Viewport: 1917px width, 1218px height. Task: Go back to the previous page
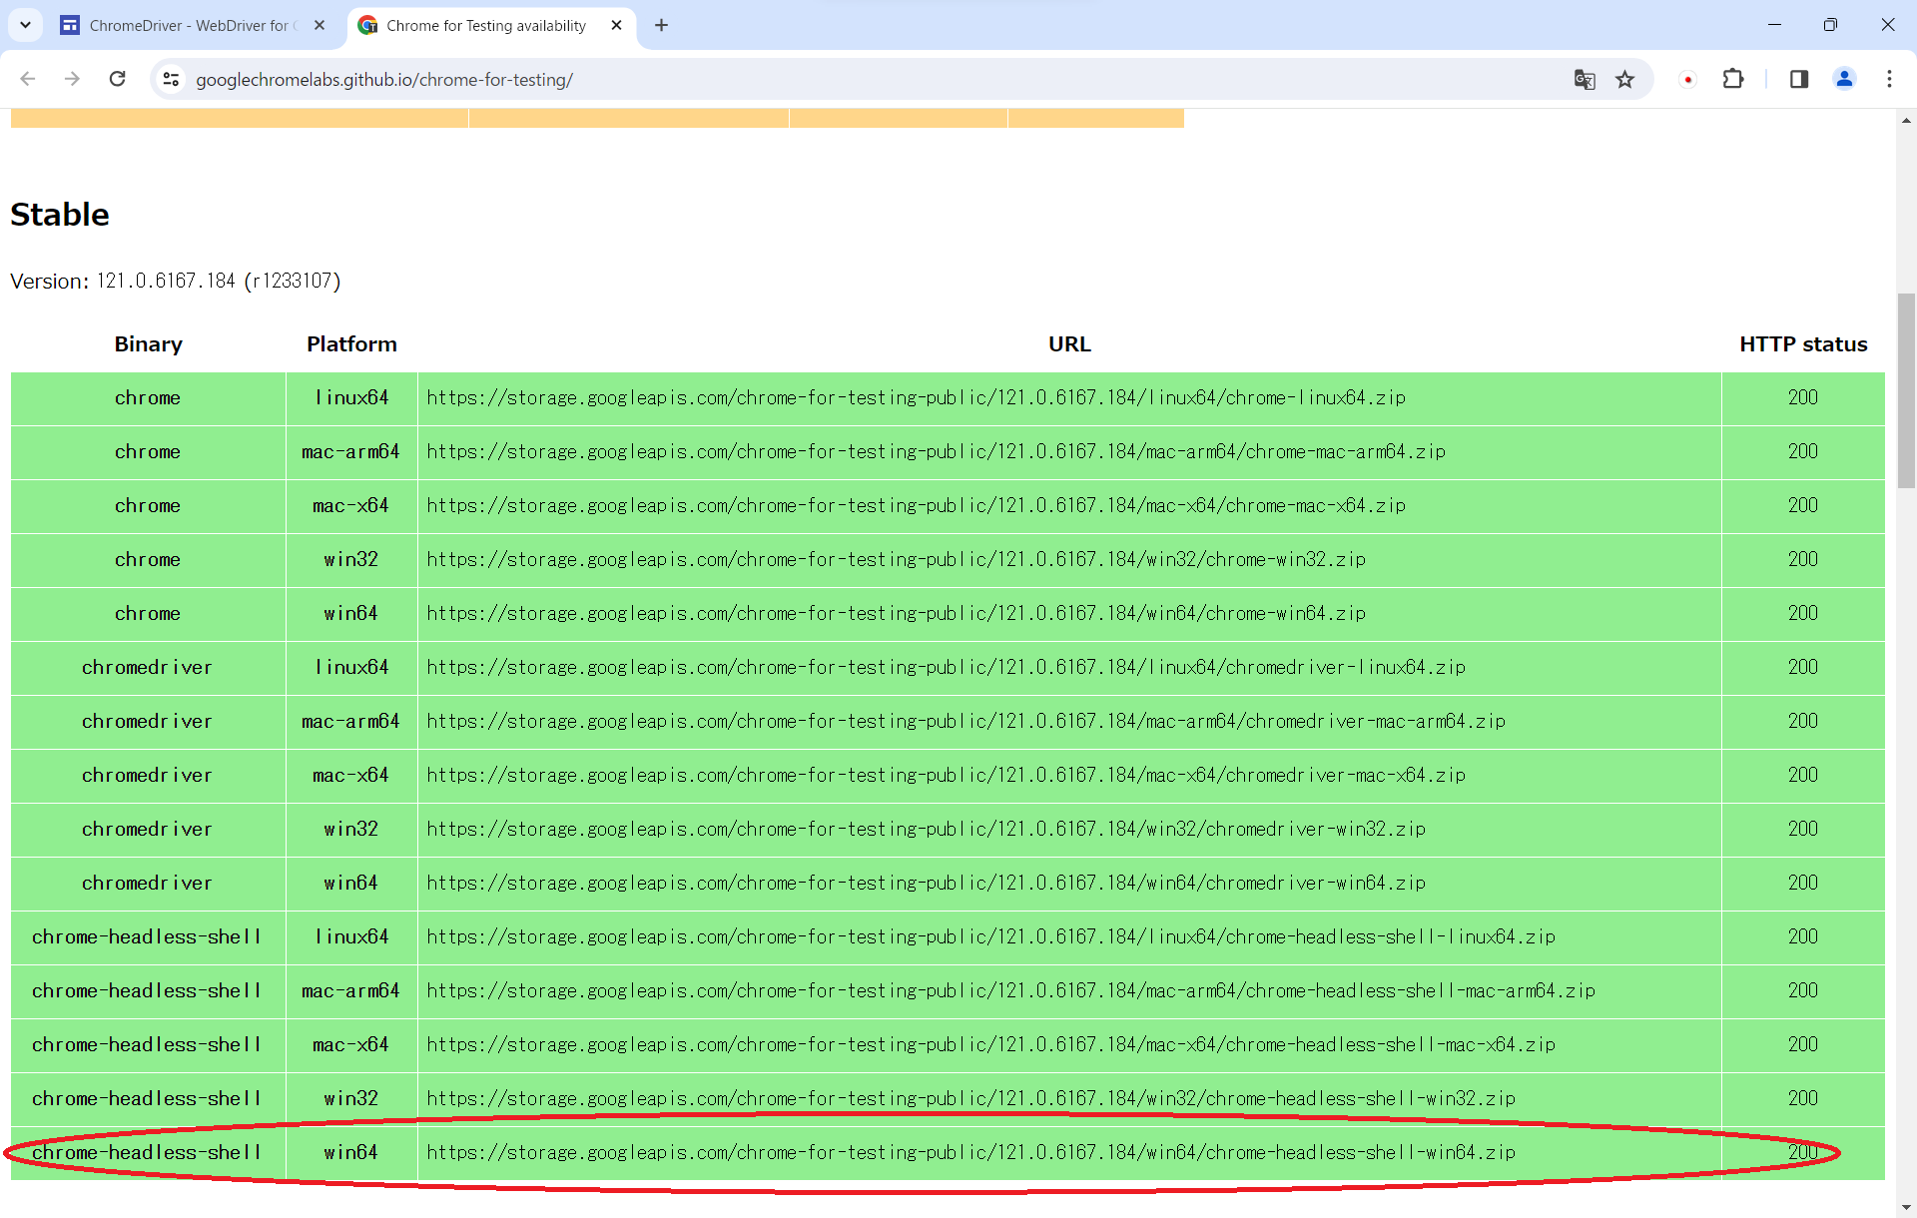(x=28, y=79)
